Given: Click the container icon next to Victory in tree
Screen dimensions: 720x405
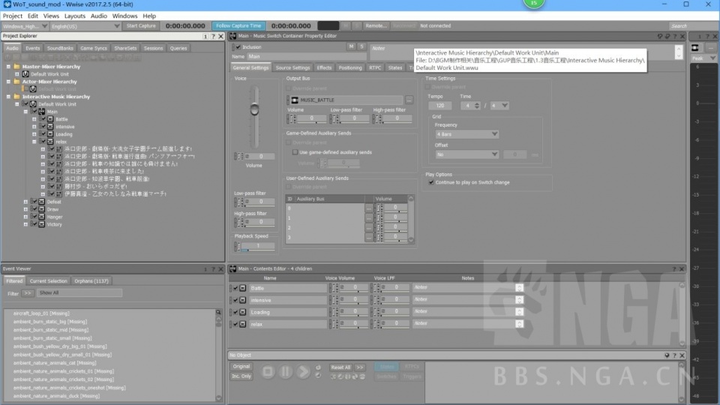Looking at the screenshot, I should pos(41,224).
